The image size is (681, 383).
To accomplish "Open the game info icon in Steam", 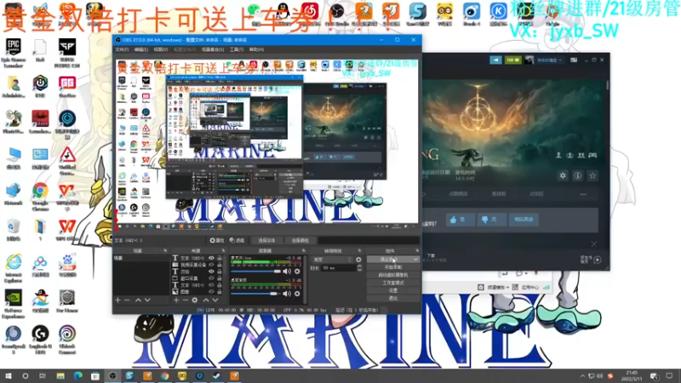I will point(578,175).
